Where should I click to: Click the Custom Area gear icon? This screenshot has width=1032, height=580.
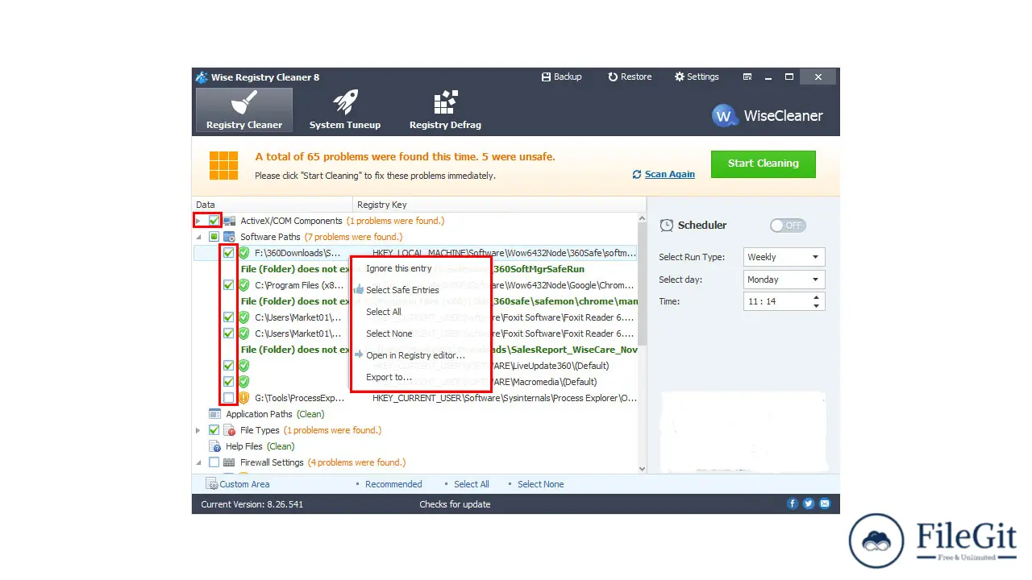(x=212, y=484)
